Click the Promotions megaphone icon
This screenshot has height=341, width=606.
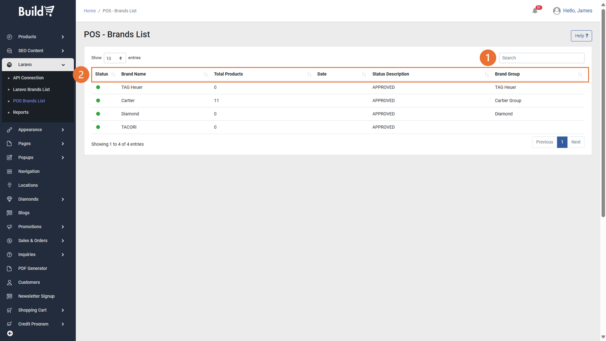[x=9, y=227]
